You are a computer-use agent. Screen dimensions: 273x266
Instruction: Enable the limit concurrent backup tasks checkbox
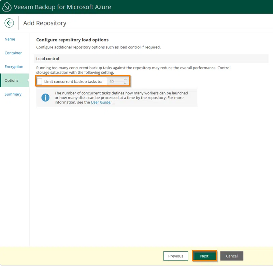(40, 82)
